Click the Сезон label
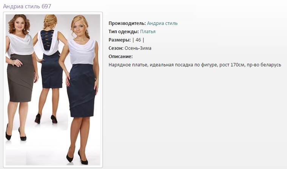This screenshot has height=169, width=287. (x=116, y=48)
